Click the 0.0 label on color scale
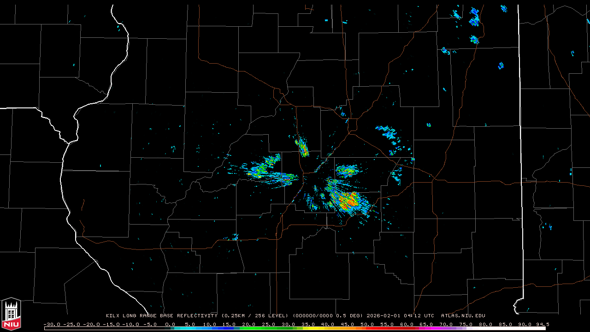 click(x=170, y=324)
